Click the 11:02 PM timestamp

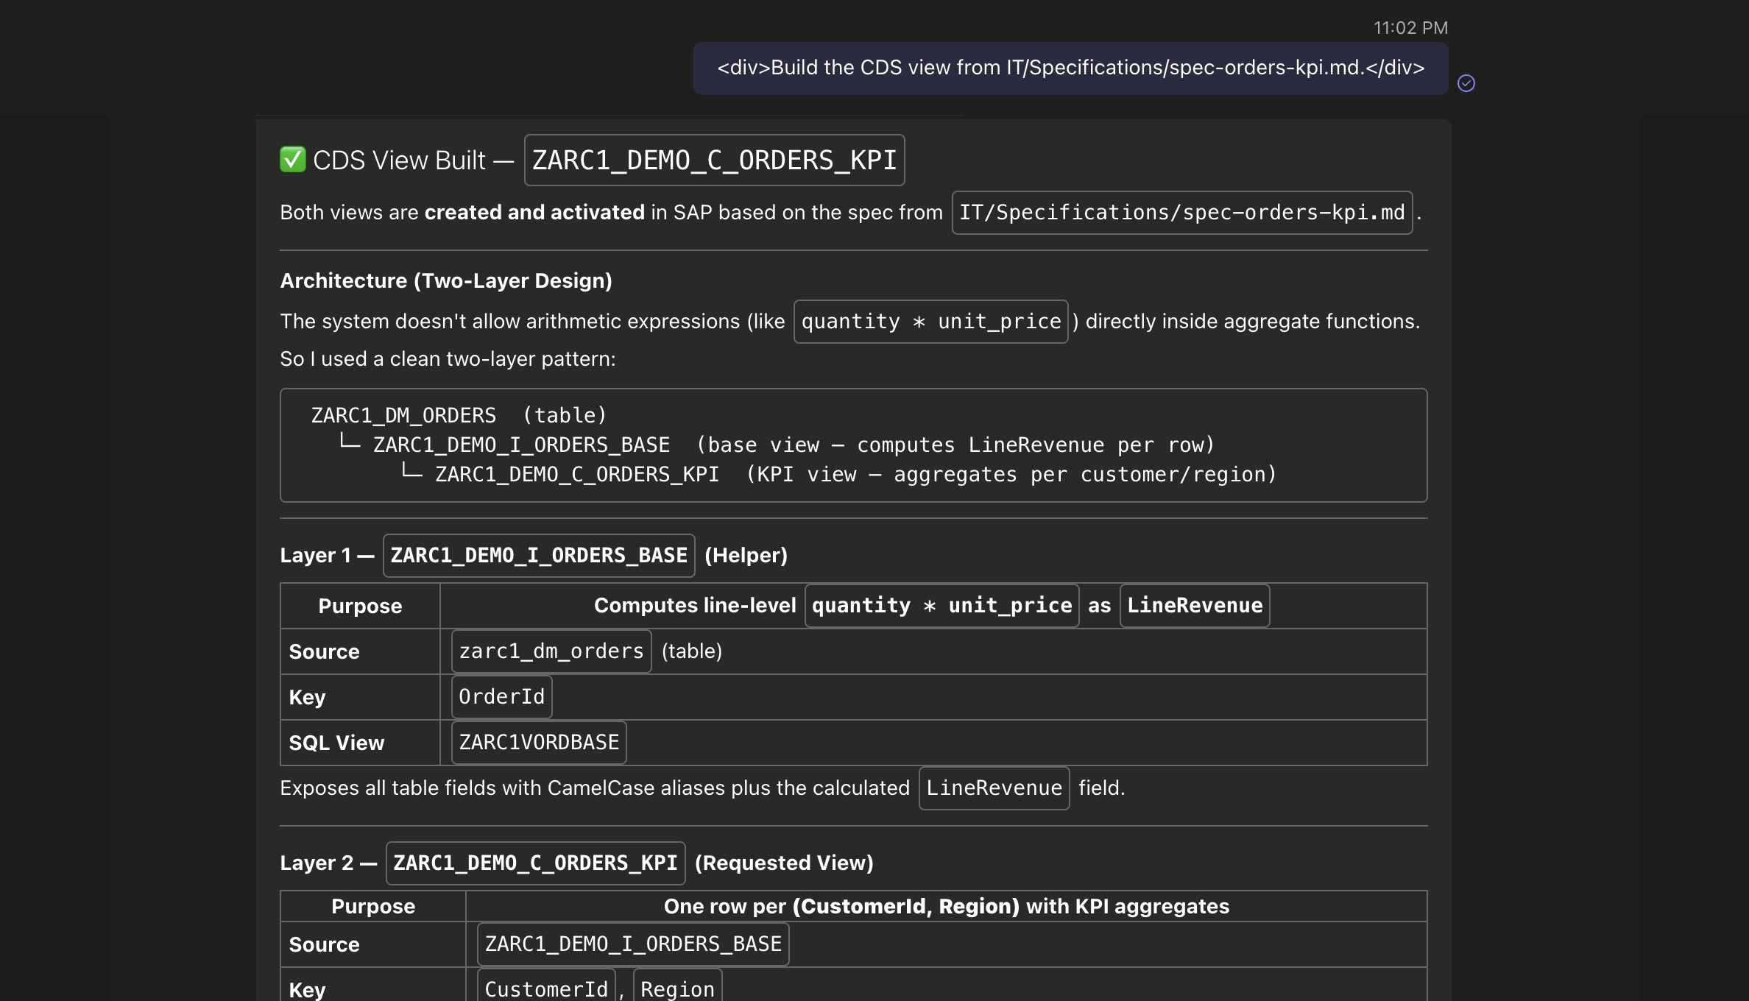click(1410, 28)
